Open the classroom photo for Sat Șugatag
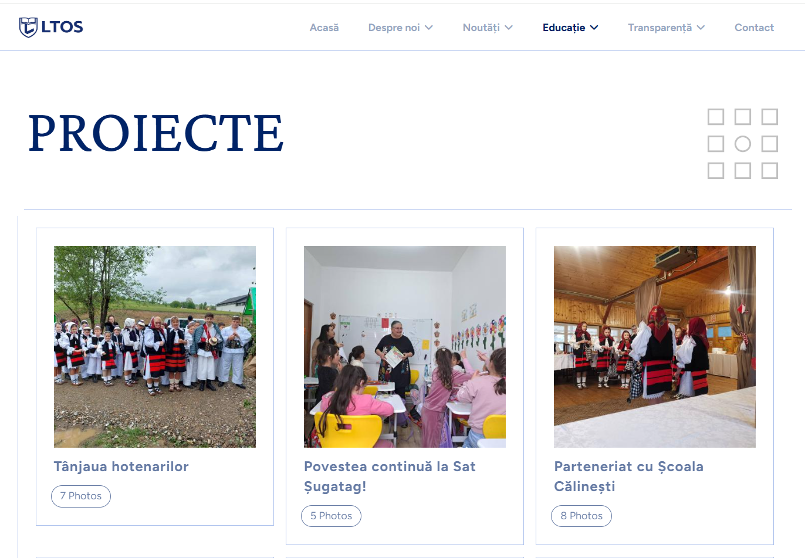 (405, 347)
